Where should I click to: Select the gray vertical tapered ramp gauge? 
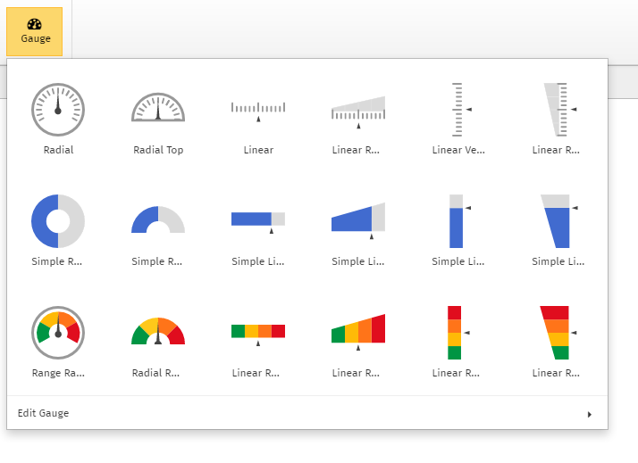[x=558, y=109]
